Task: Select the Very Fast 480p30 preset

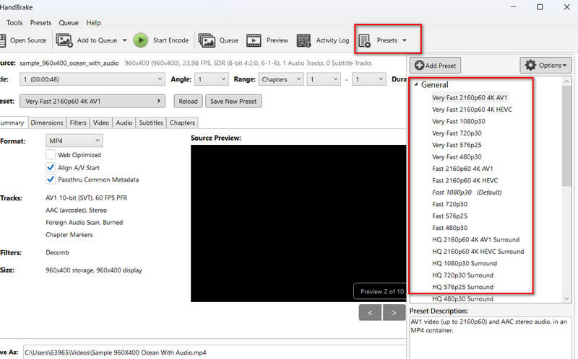Action: pos(457,156)
